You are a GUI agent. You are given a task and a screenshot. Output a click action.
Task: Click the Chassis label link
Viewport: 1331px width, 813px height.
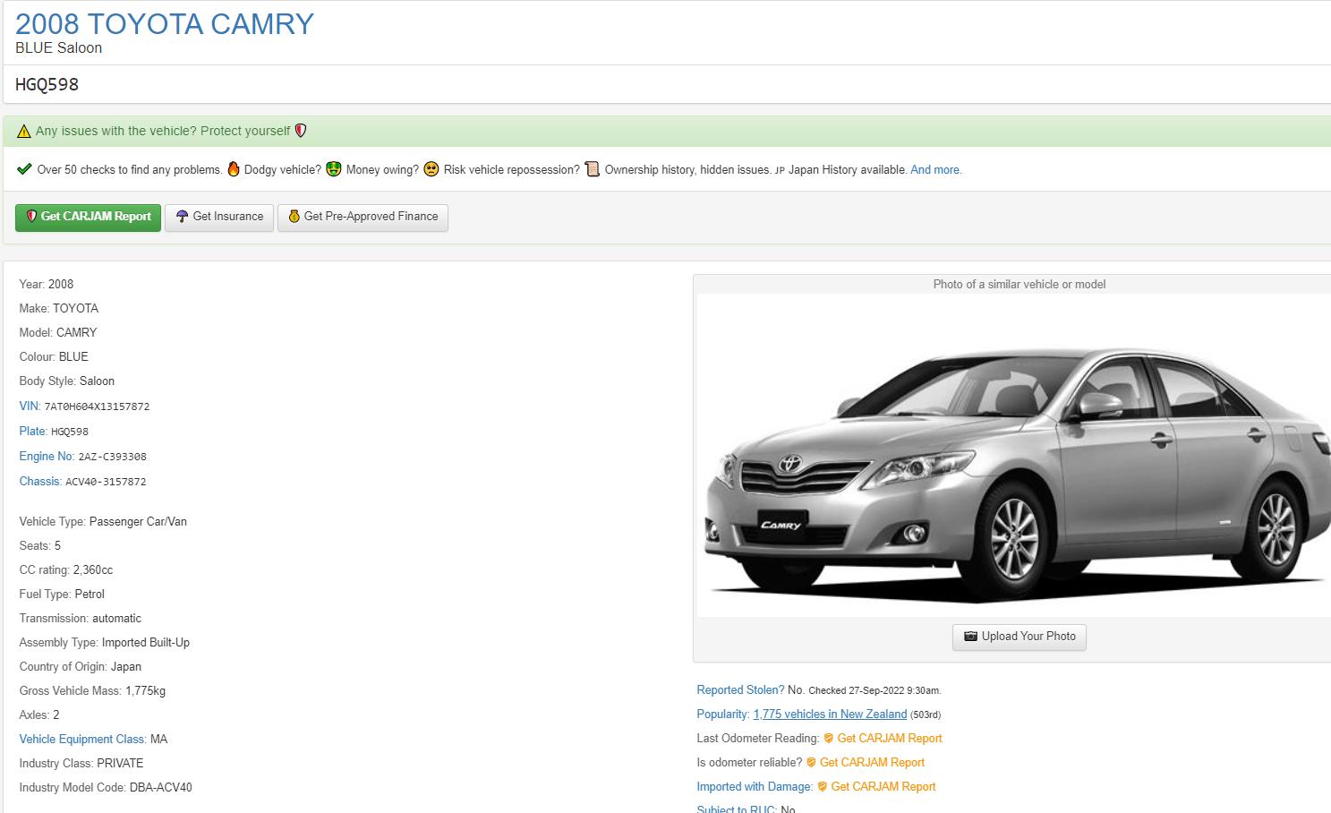pos(40,482)
